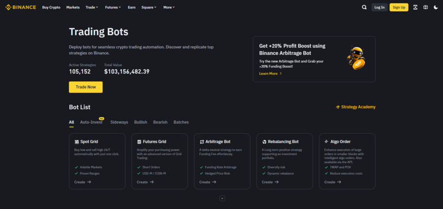Image resolution: width=443 pixels, height=209 pixels.
Task: Click the Learn More chevron arrow
Action: tap(281, 74)
